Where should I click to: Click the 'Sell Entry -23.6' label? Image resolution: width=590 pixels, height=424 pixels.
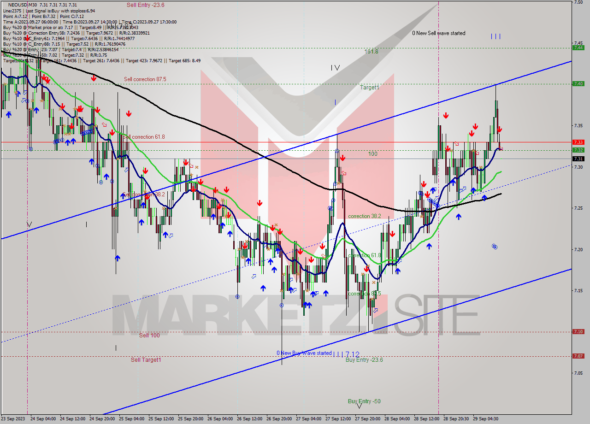click(145, 5)
